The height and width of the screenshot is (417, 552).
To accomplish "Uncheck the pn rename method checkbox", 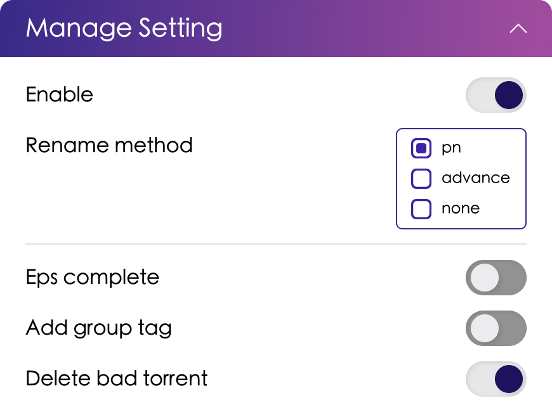I will coord(421,148).
